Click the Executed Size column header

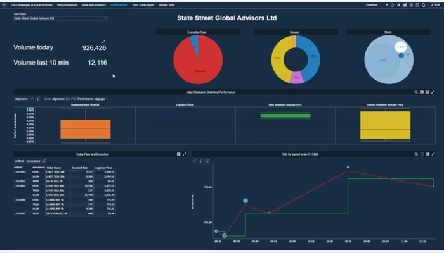click(x=79, y=168)
